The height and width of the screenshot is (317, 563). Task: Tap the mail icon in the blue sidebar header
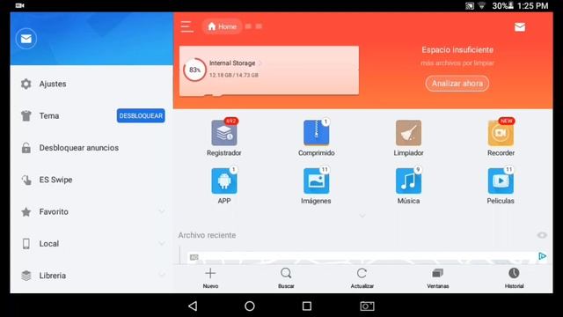[26, 39]
